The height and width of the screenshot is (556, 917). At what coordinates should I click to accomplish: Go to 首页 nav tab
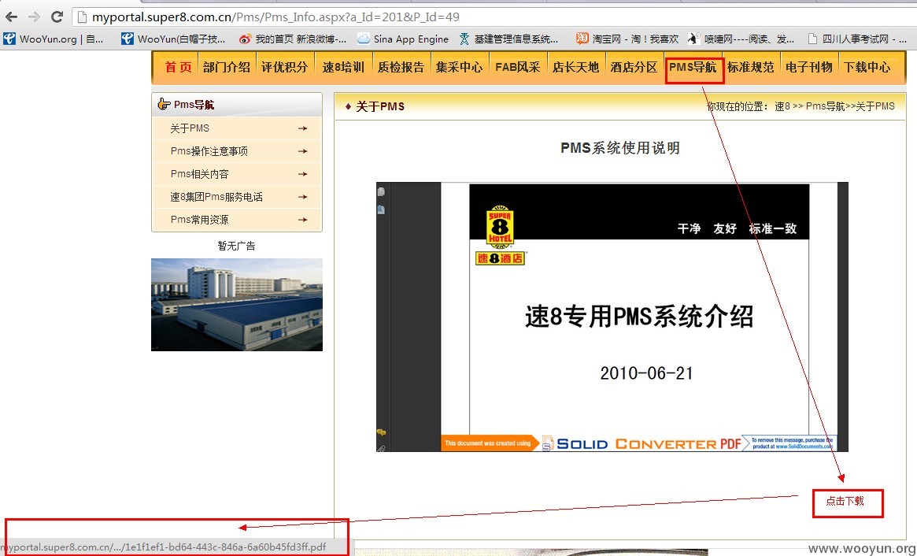(x=178, y=67)
